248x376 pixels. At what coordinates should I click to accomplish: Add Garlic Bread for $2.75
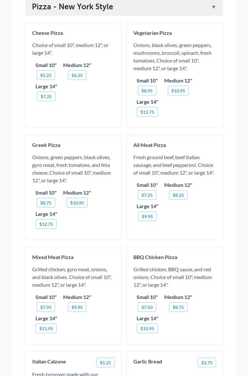(207, 362)
